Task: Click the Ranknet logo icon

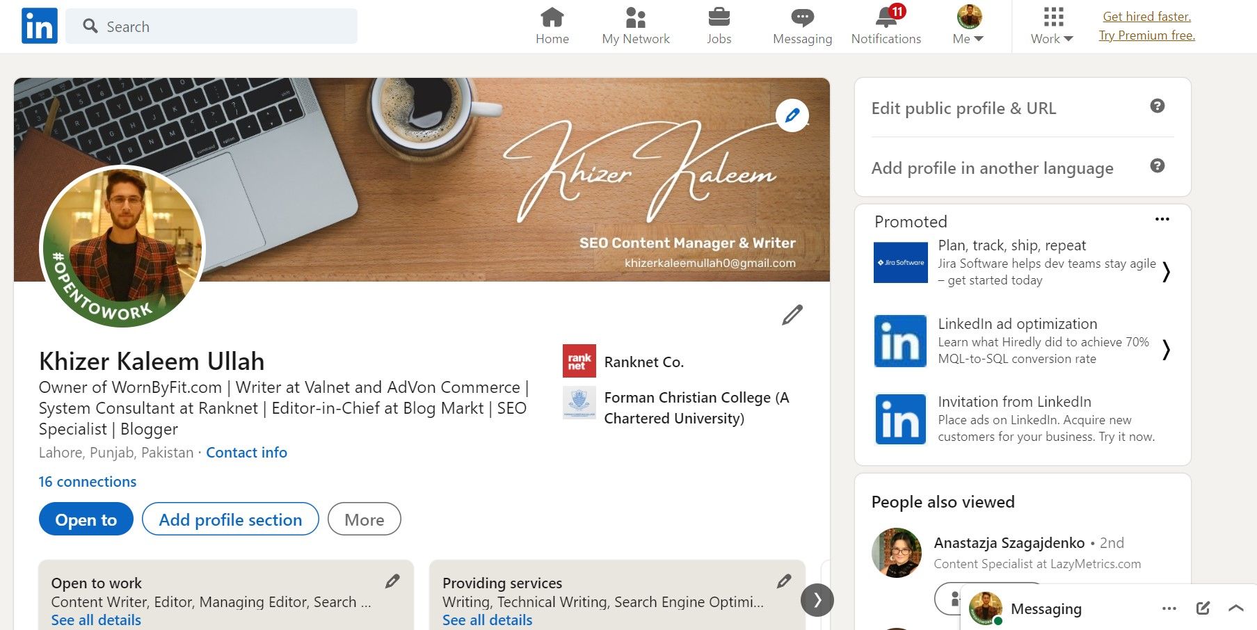Action: (x=579, y=361)
